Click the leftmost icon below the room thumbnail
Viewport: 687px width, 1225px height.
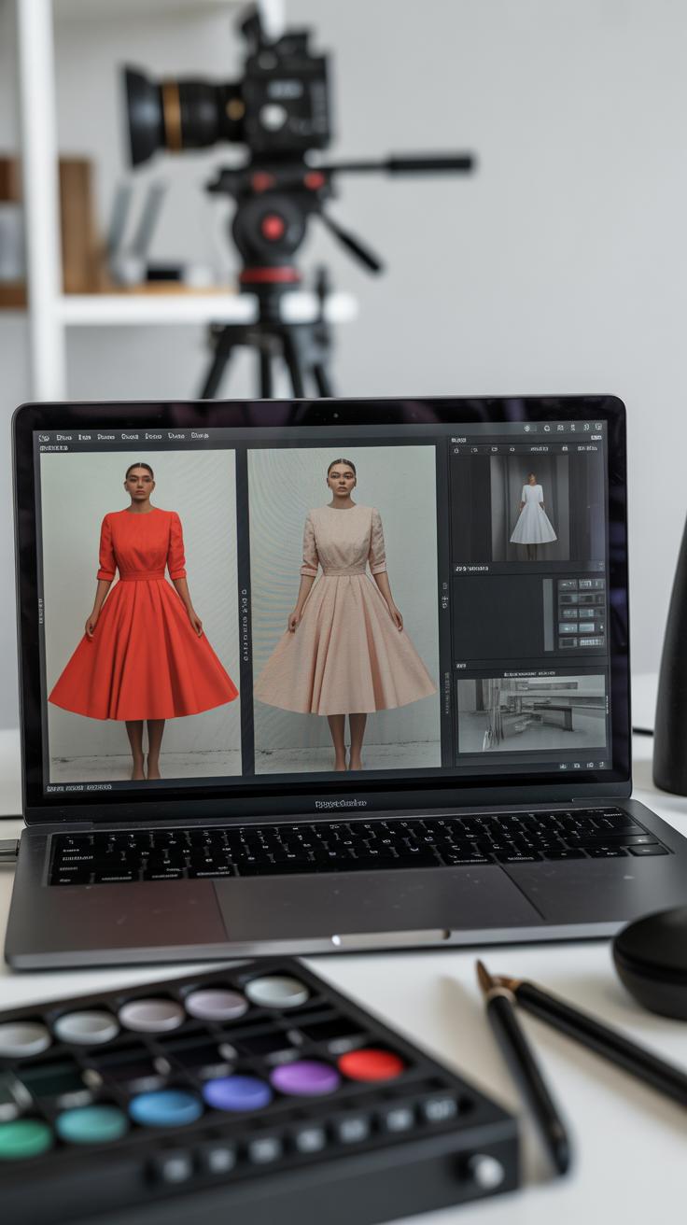pyautogui.click(x=563, y=766)
